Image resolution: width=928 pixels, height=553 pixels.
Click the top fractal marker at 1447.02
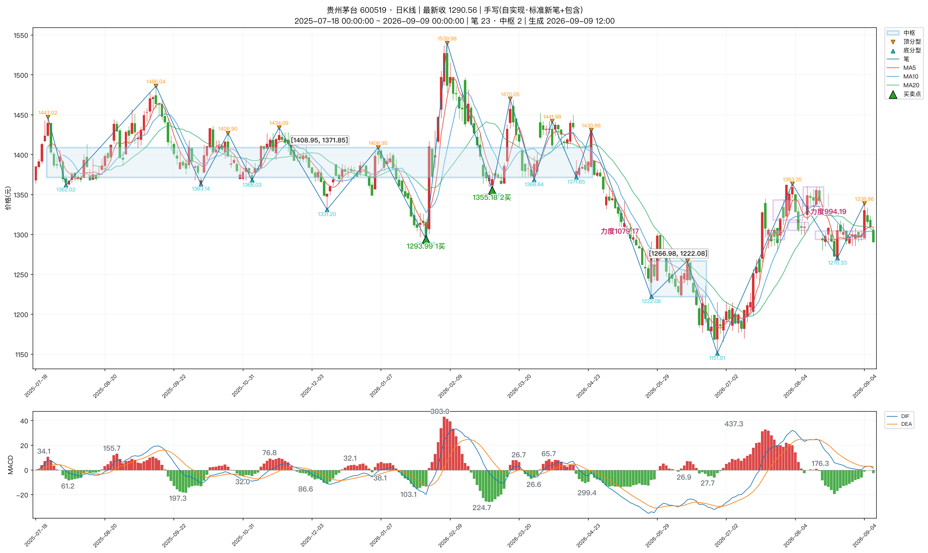point(48,117)
